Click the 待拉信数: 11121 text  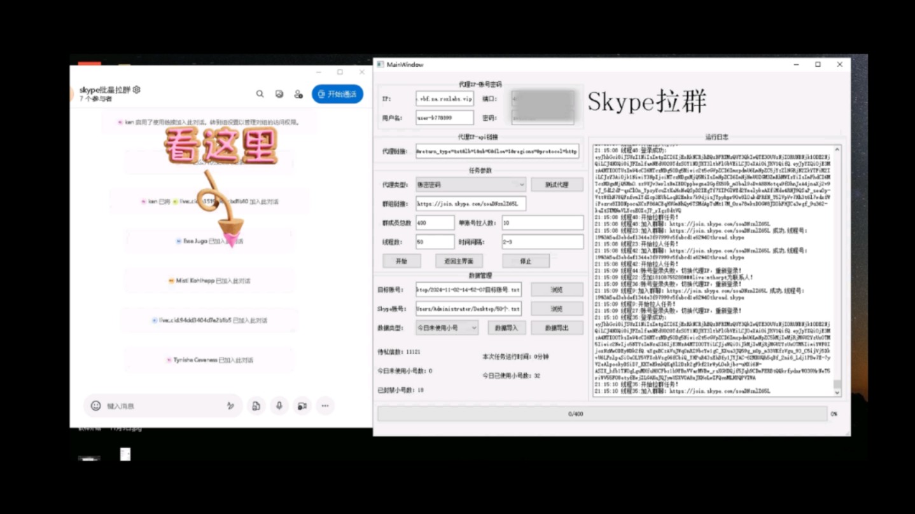pyautogui.click(x=399, y=351)
